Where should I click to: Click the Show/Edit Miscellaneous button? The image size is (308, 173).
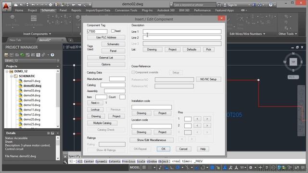[152, 140]
